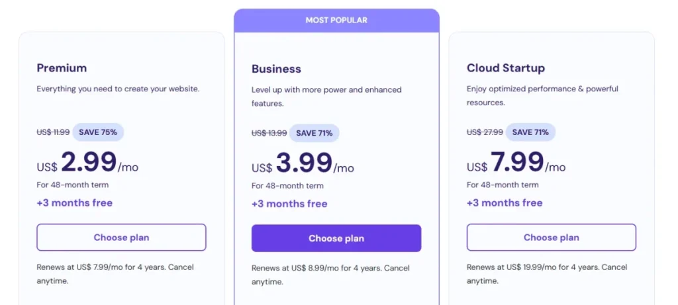Click the Business SAVE 71% badge

pos(314,133)
